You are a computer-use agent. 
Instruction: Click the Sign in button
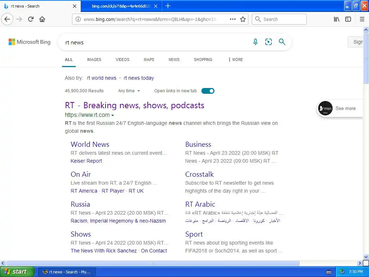(356, 42)
